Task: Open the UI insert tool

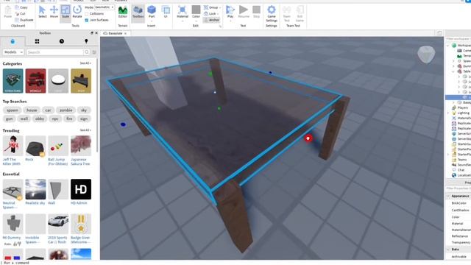Action: tap(166, 12)
